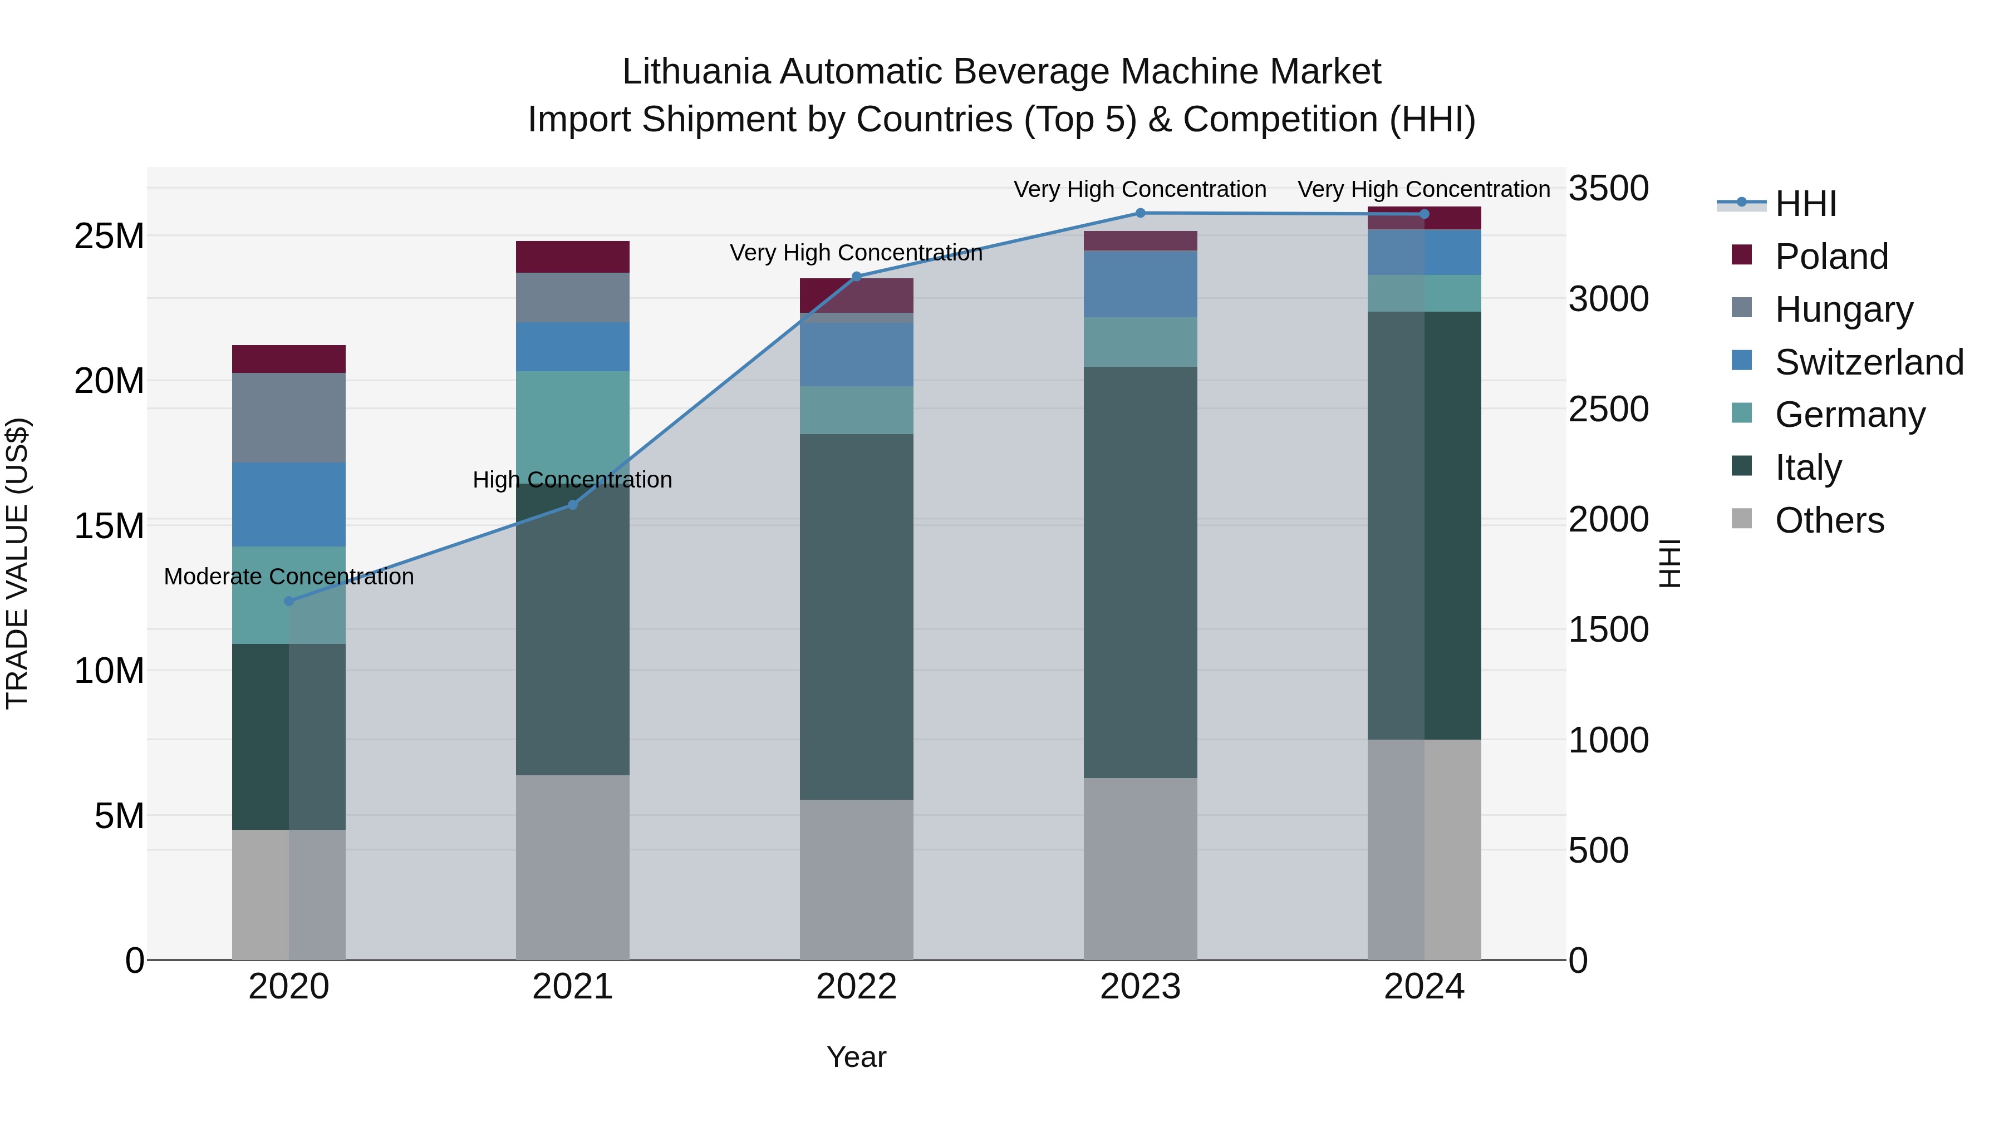Click the Switzerland segment of 2020 bar
Viewport: 2004px width, 1127px height.
click(x=288, y=505)
